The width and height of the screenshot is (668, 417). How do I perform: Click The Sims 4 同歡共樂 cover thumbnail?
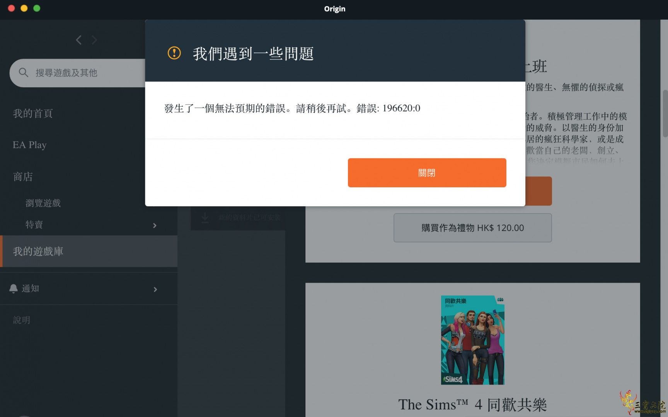(472, 340)
